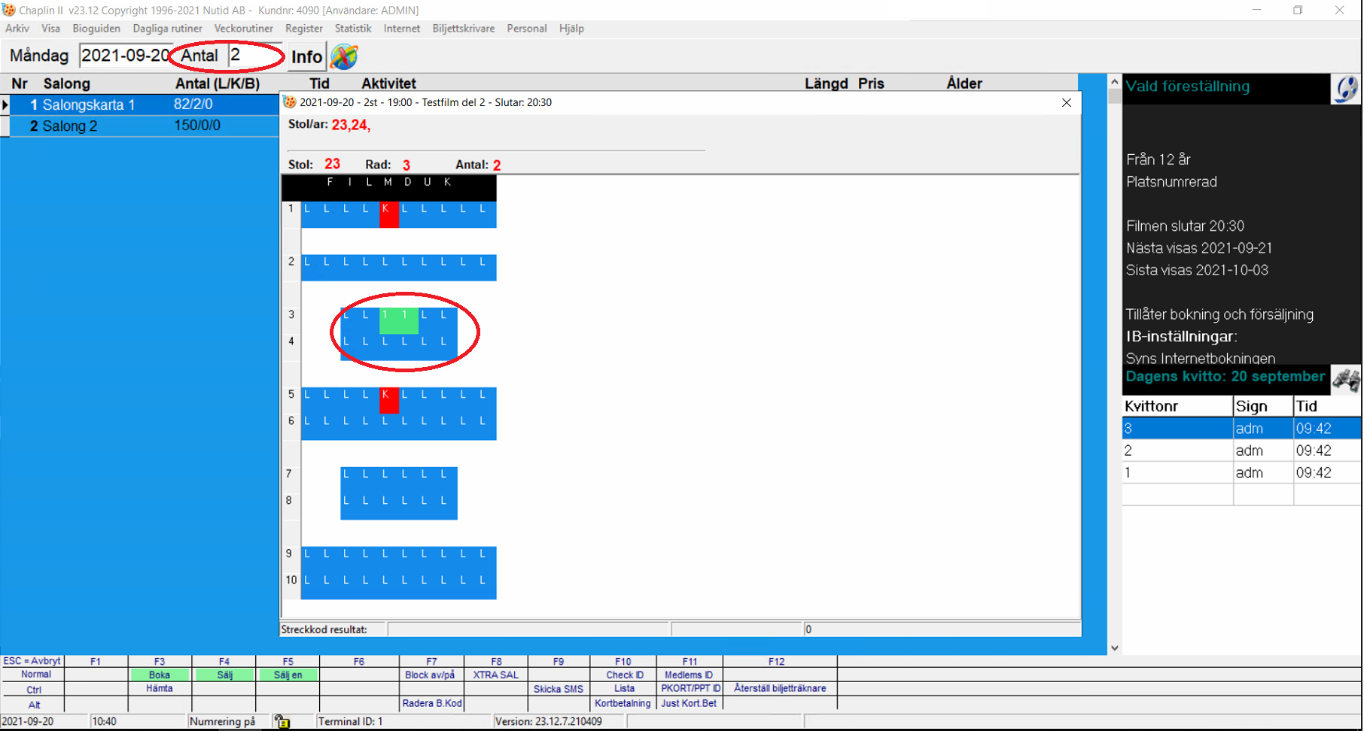1364x731 pixels.
Task: Click the Chaplin II app icon in title bar
Action: pos(9,10)
